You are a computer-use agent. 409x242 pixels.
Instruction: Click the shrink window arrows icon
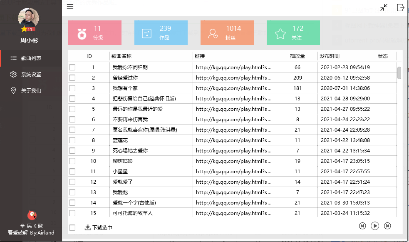point(384,7)
